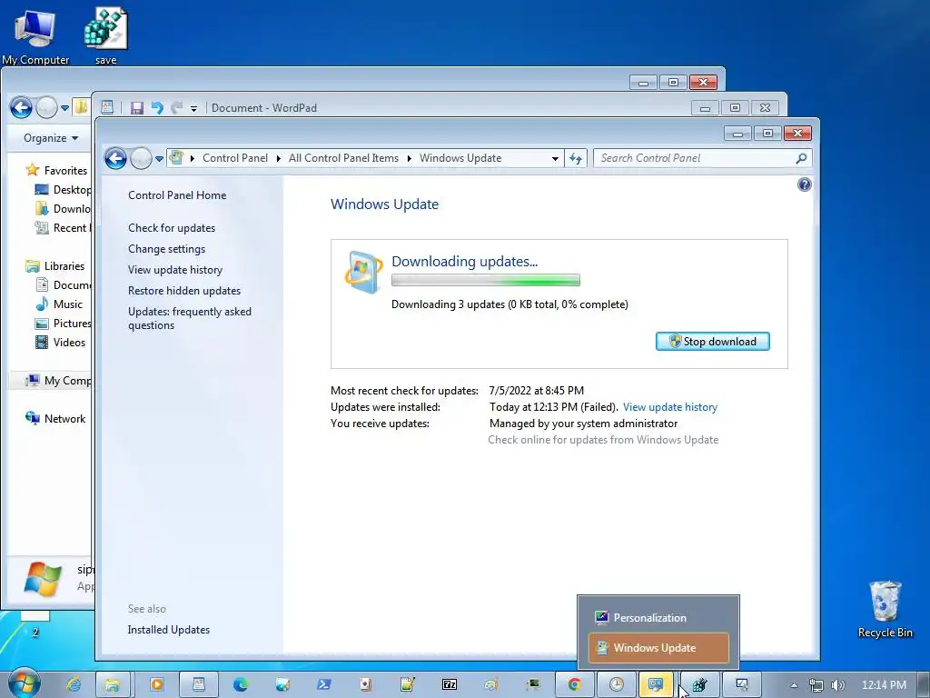
Task: Click View update history link beside Failed status
Action: point(670,407)
